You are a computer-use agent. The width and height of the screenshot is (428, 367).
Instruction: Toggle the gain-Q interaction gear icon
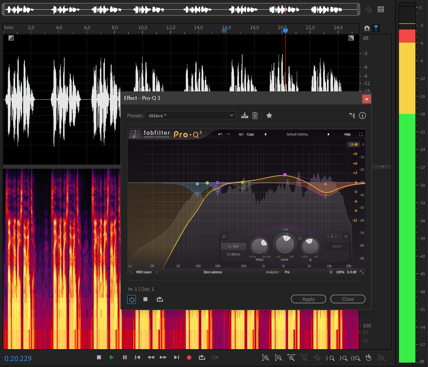300,238
